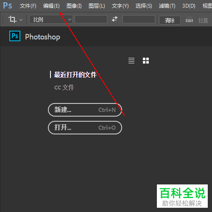The width and height of the screenshot is (212, 212).
Task: Click the 新建... Ctrl+N button
Action: (x=85, y=110)
